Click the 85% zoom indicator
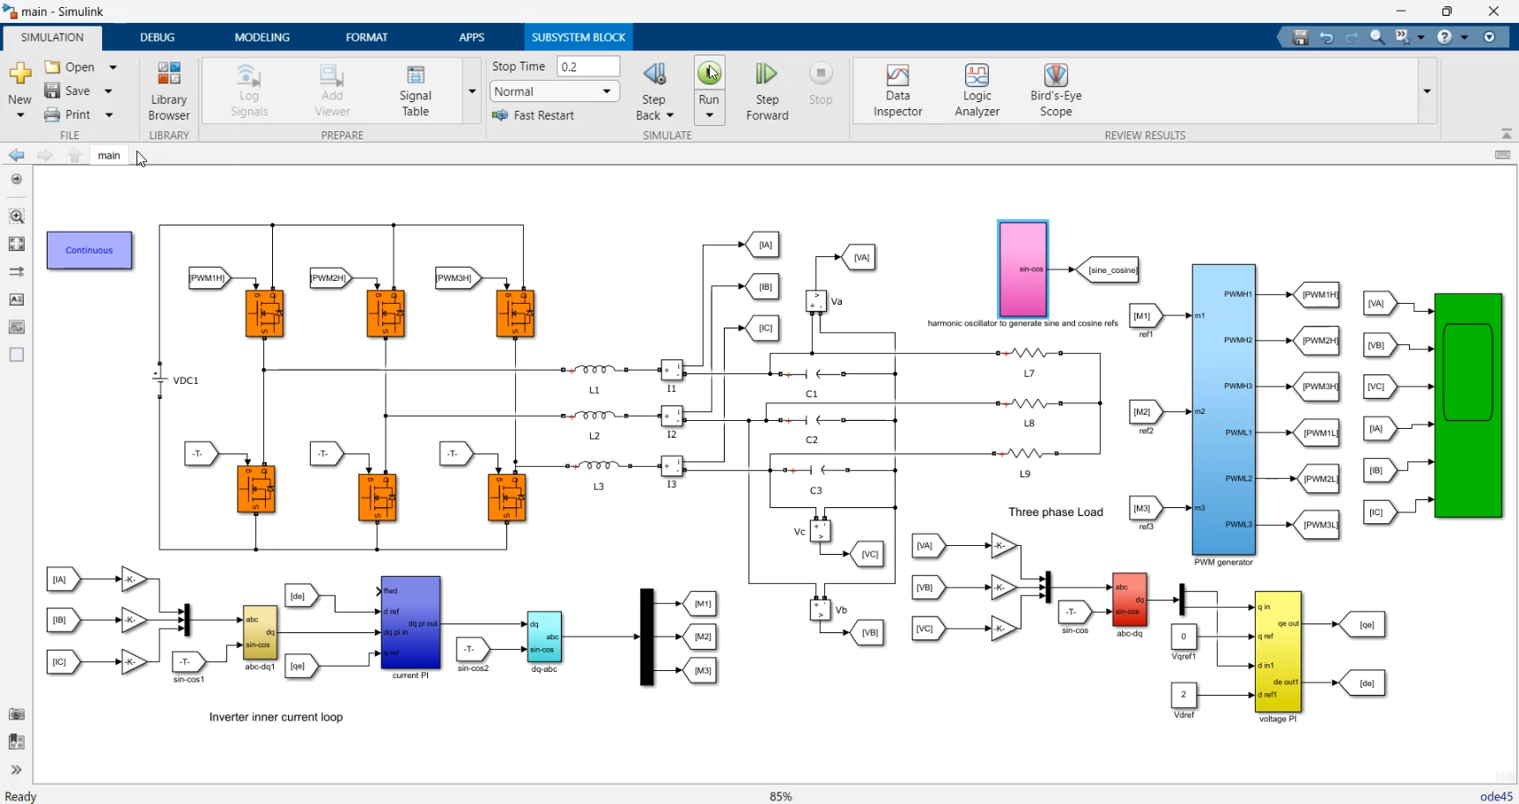Image resolution: width=1519 pixels, height=804 pixels. pos(780,796)
